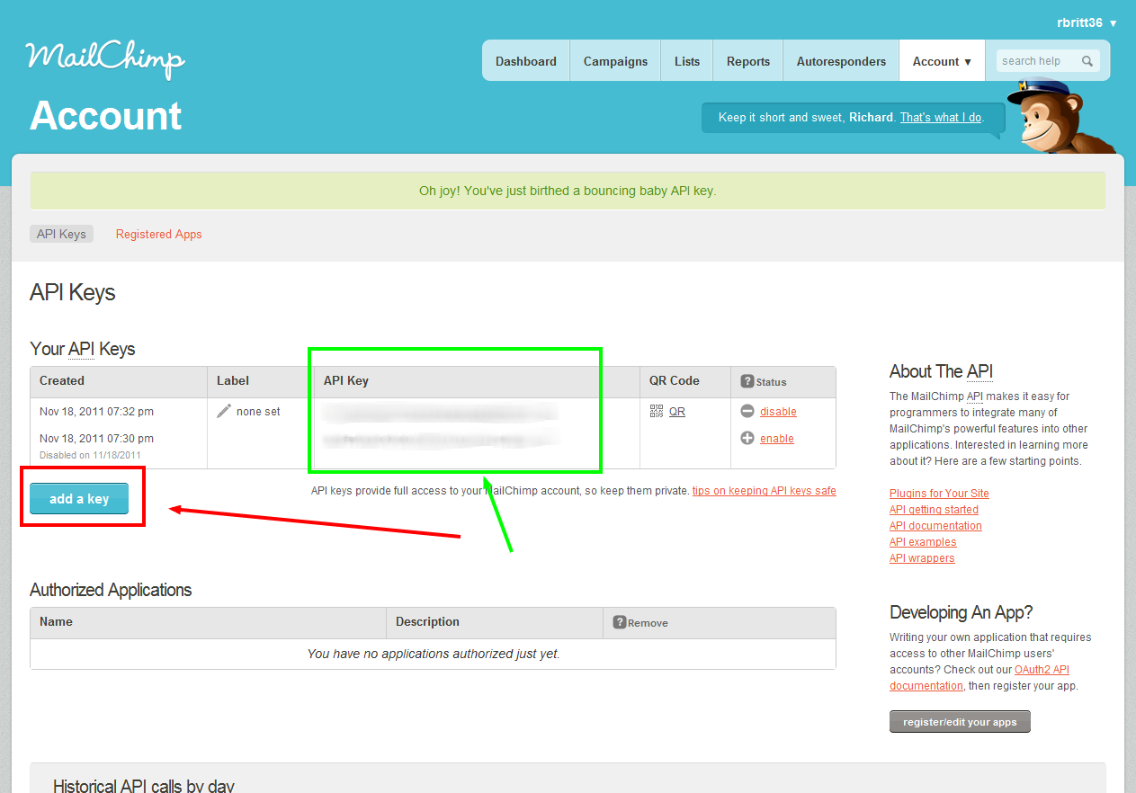Screen dimensions: 1136x793
Task: Click the QR code grid icon
Action: coord(657,411)
